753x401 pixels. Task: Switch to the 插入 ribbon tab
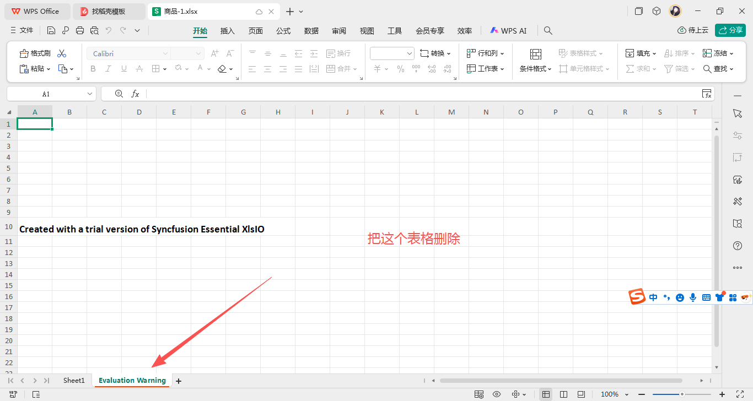coord(227,31)
